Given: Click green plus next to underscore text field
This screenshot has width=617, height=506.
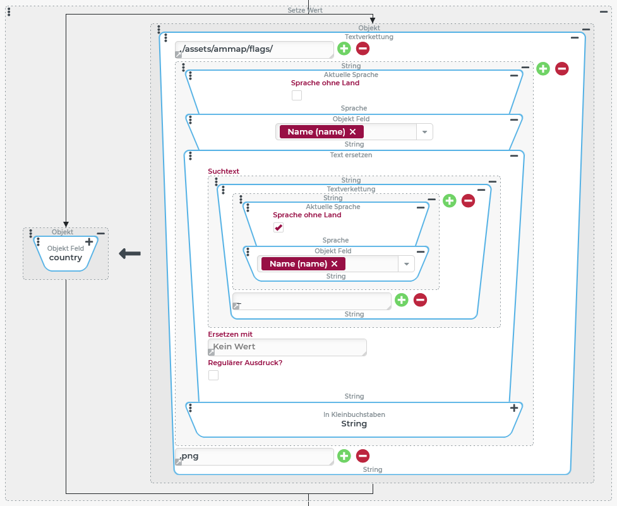Looking at the screenshot, I should coord(402,300).
